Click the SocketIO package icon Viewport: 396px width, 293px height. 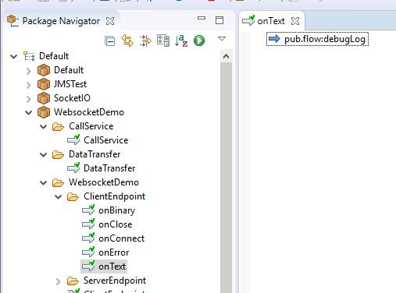(44, 98)
